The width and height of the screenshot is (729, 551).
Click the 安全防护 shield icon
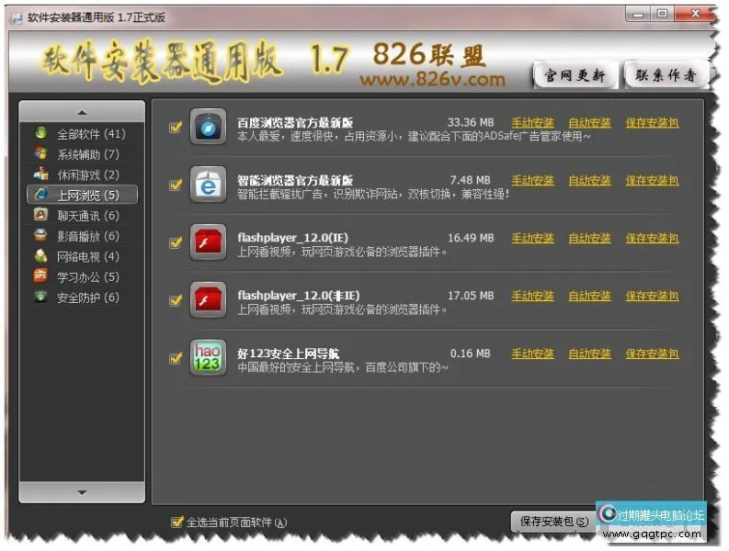[41, 297]
